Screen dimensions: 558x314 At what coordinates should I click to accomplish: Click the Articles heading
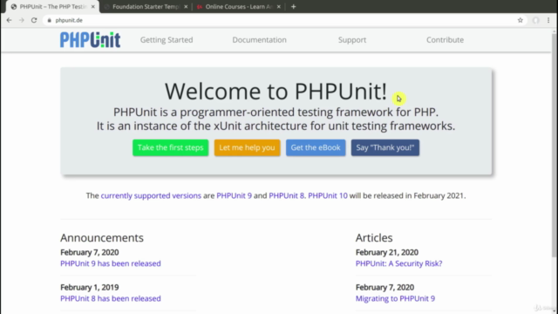coord(374,237)
